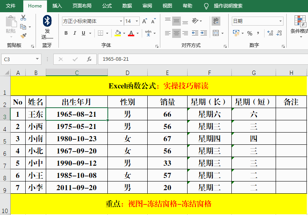Open the font name dropdown
The width and height of the screenshot is (308, 215).
click(121, 21)
